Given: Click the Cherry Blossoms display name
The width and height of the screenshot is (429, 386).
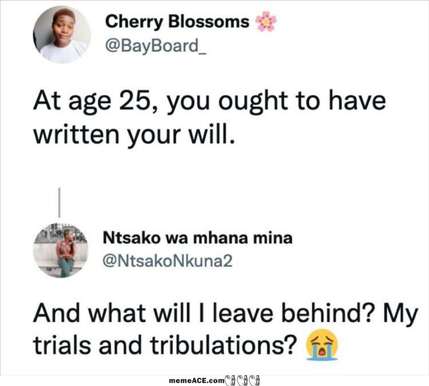Looking at the screenshot, I should click(177, 22).
